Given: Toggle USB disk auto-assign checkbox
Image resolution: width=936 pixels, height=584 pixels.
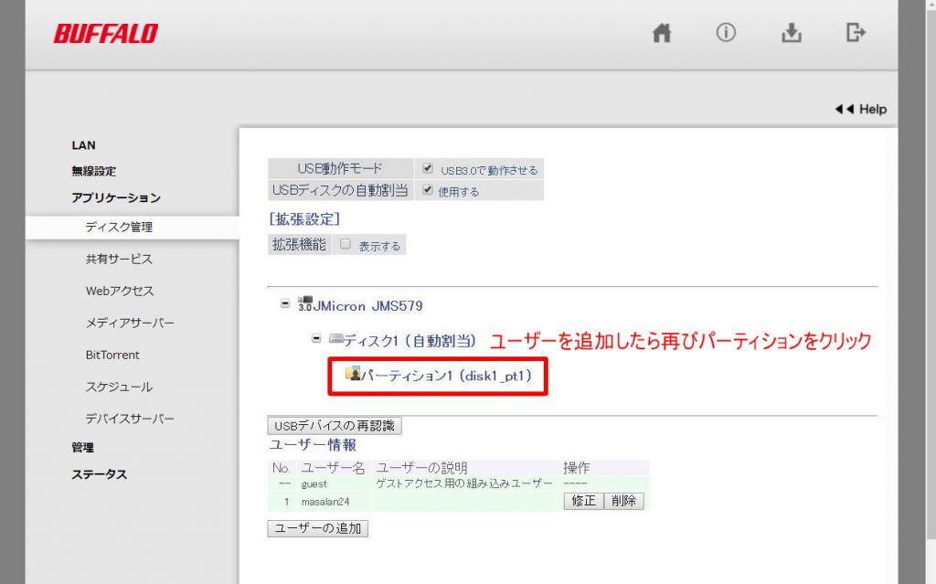Looking at the screenshot, I should [428, 190].
